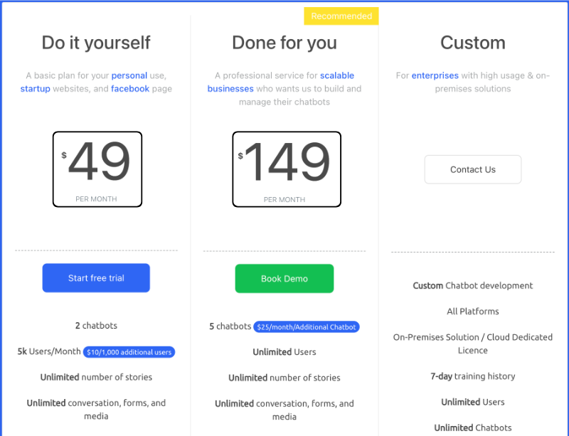The height and width of the screenshot is (436, 569).
Task: Select the $149 per month price box
Action: tap(287, 169)
